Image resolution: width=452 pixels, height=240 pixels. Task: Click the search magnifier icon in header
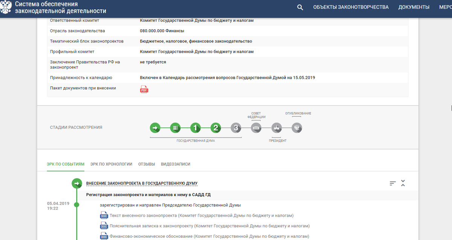pos(300,7)
